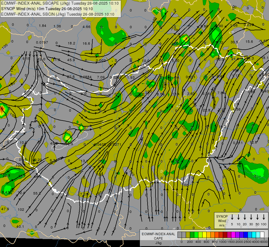Pick the magenta swatch in the CAPE colorbar

coord(233,235)
